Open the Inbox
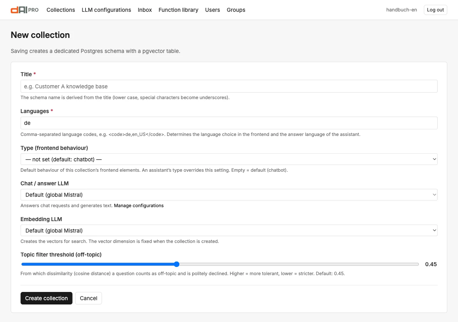Viewport: 458px width, 322px height. pos(145,10)
